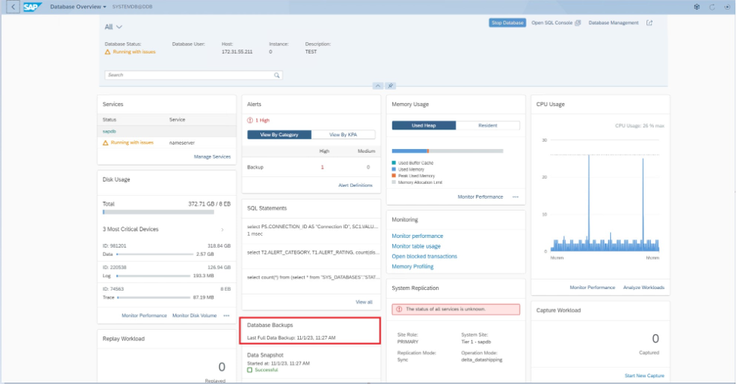The image size is (737, 384).
Task: Open the Alert Definitions link
Action: point(355,185)
